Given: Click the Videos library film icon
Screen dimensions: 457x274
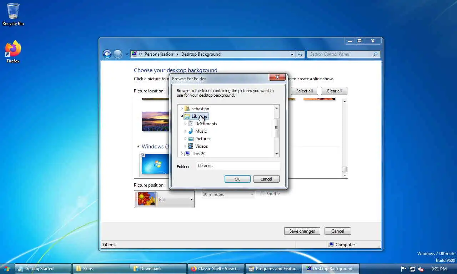Looking at the screenshot, I should [191, 146].
